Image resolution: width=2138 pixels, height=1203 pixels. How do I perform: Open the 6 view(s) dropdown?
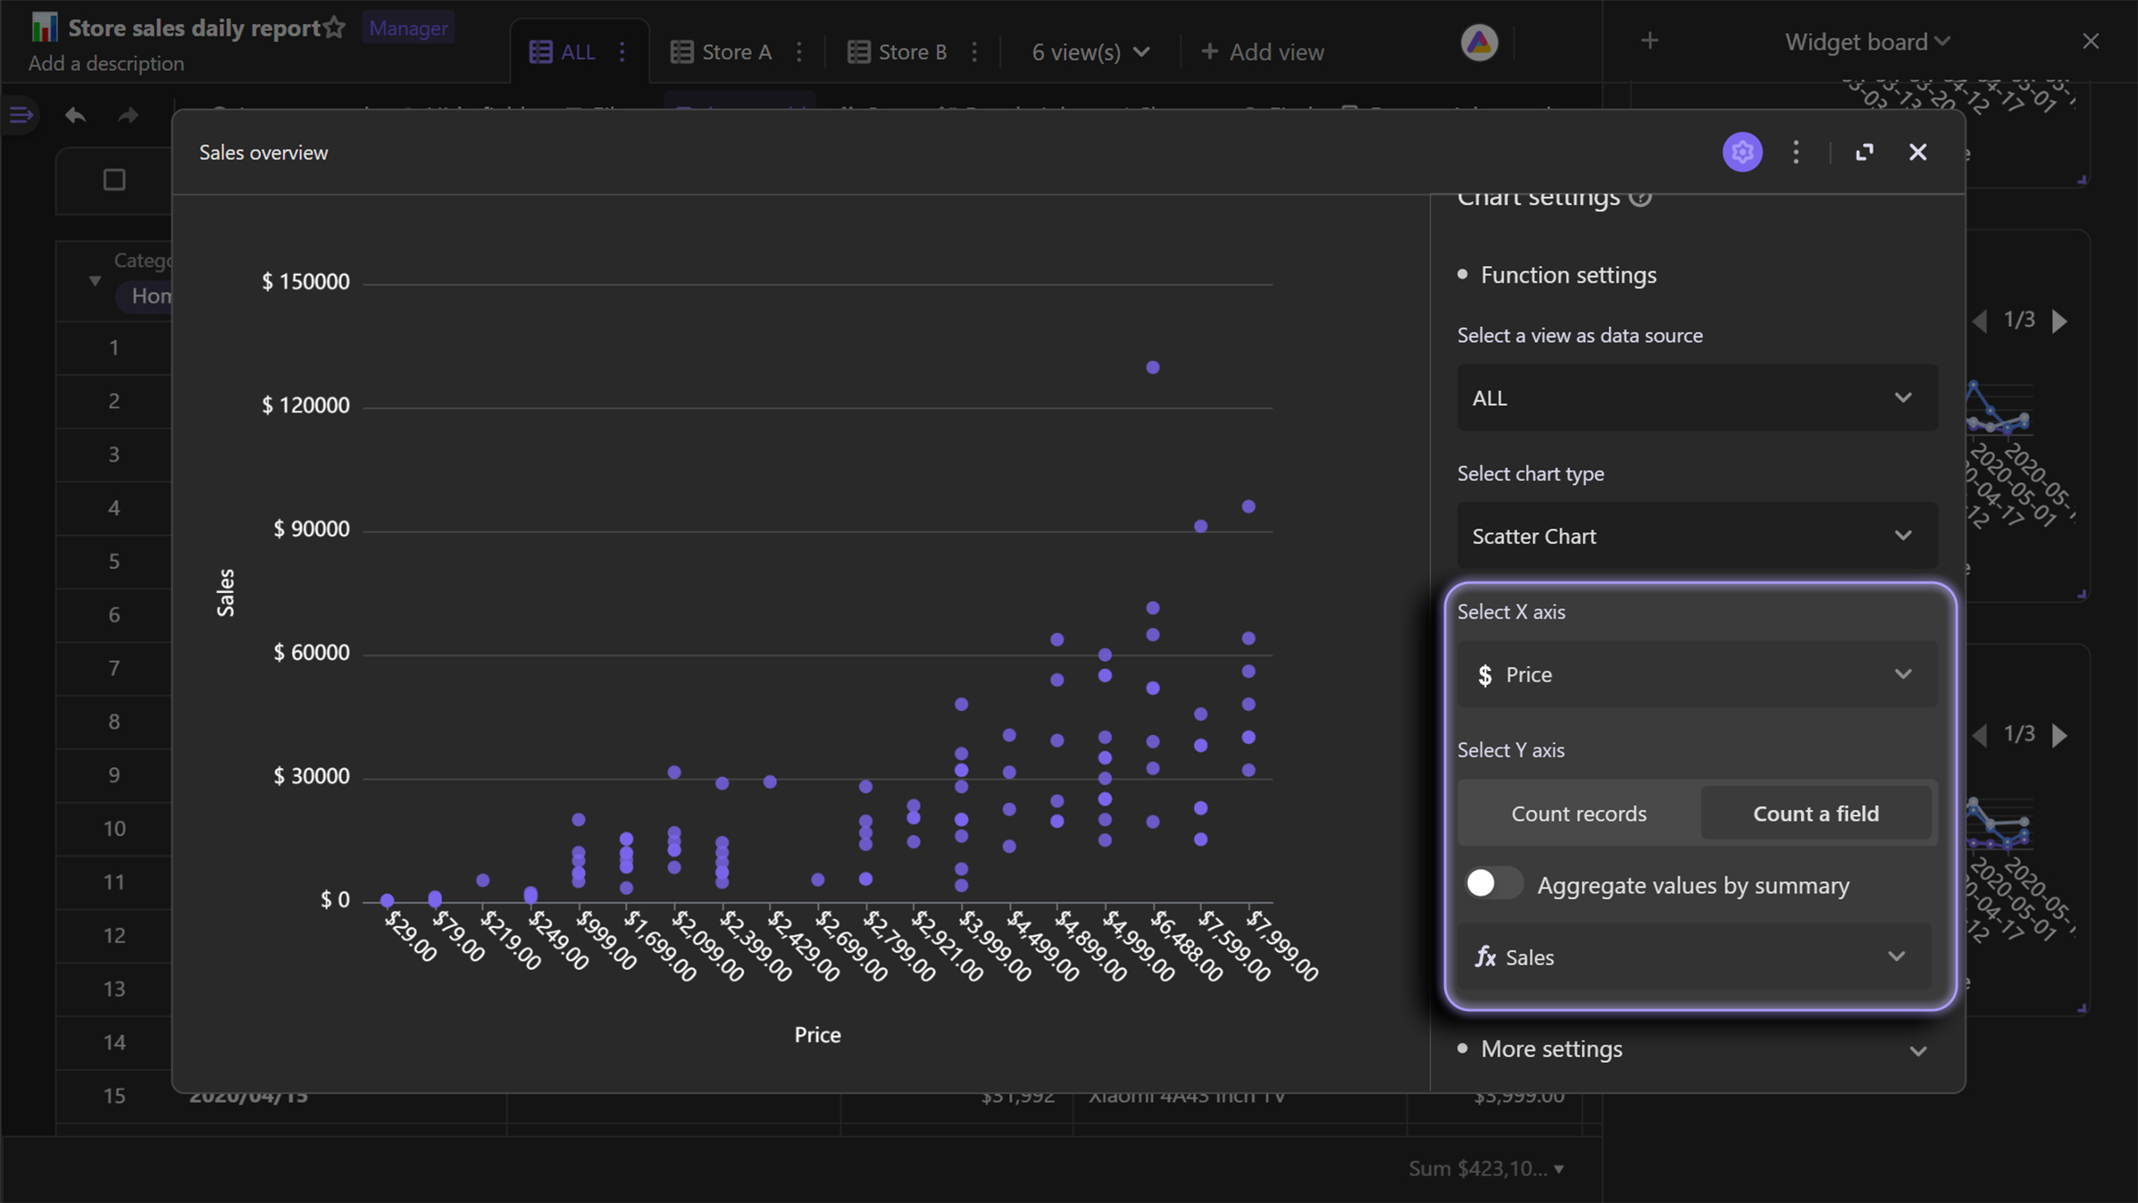[1090, 51]
